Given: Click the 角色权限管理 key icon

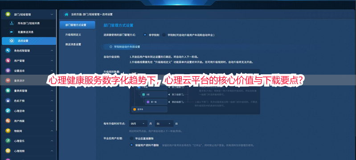Looking at the screenshot, I should (8, 51).
